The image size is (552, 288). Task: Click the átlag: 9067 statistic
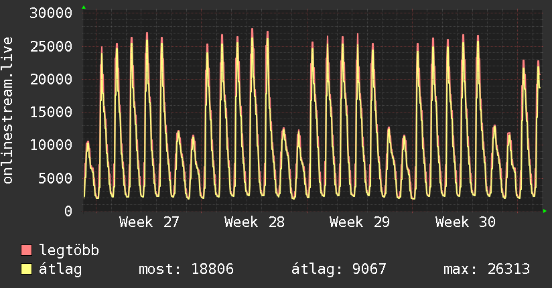(x=339, y=269)
